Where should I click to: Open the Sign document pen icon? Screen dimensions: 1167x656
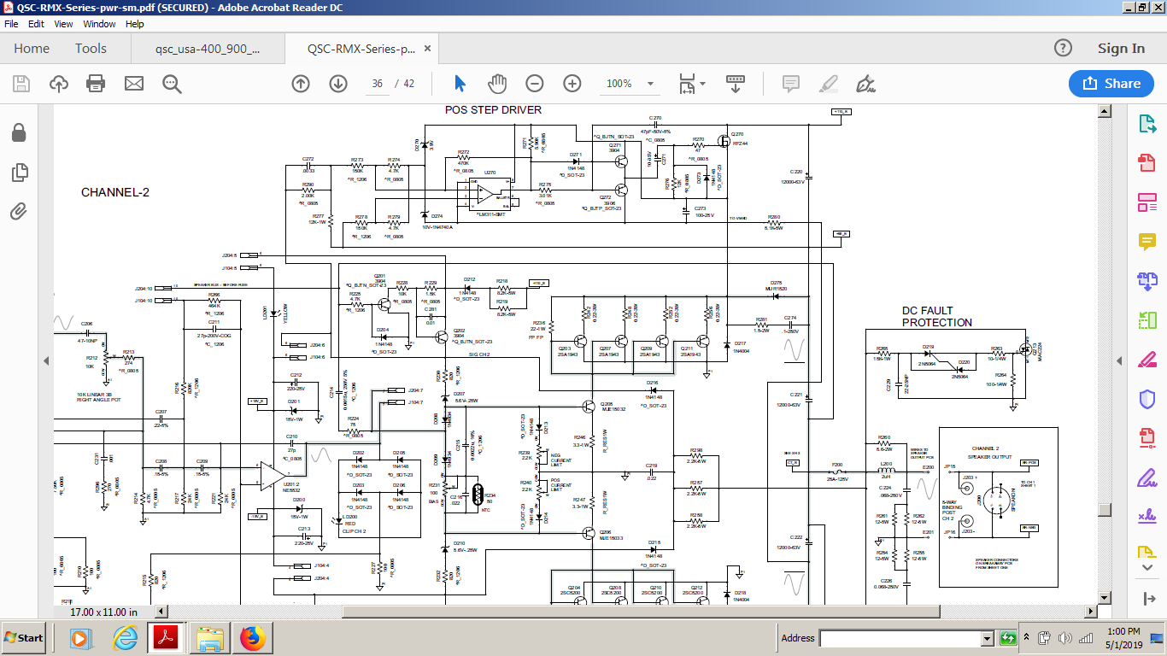tap(866, 84)
